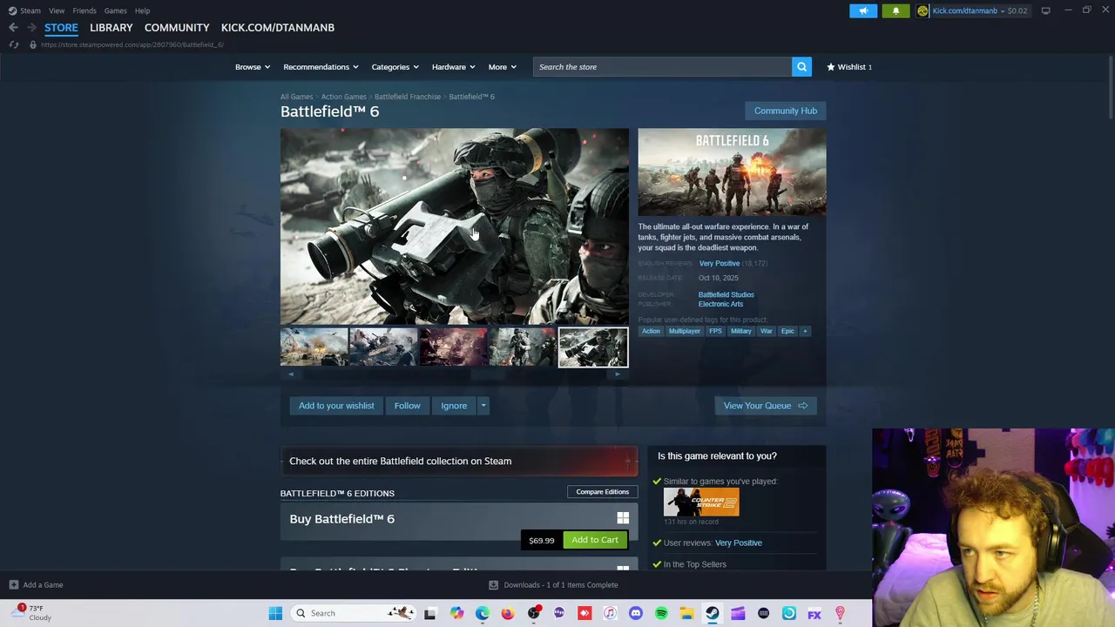
Task: Select the first screenshot thumbnail
Action: coord(314,347)
